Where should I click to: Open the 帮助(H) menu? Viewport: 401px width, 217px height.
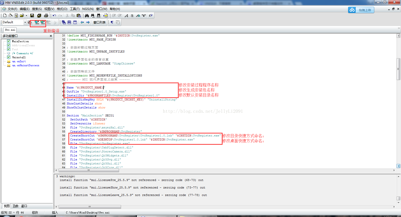tap(115, 9)
